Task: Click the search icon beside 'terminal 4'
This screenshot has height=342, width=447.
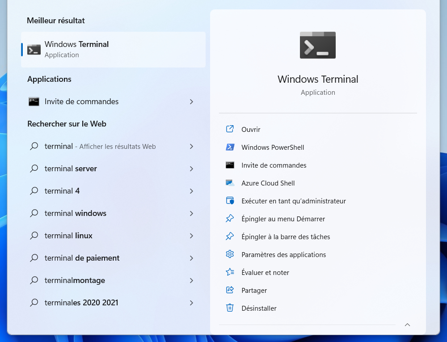Action: click(34, 190)
